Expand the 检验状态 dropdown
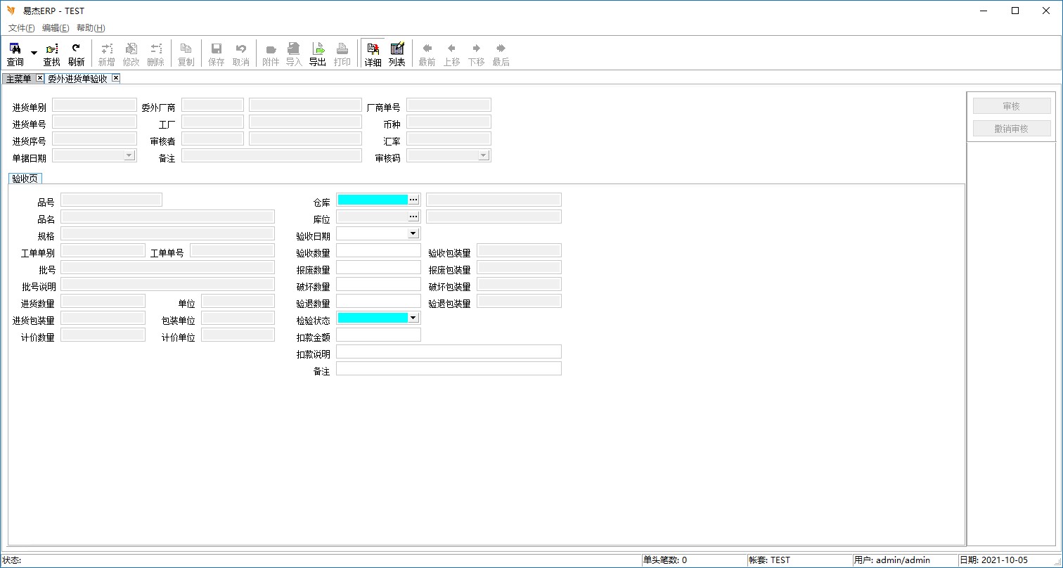This screenshot has width=1063, height=568. tap(413, 318)
